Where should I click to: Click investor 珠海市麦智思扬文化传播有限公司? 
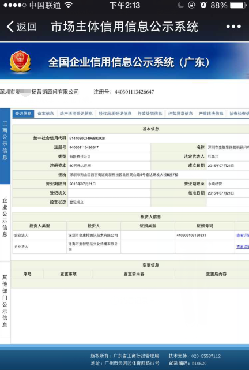click(93, 246)
